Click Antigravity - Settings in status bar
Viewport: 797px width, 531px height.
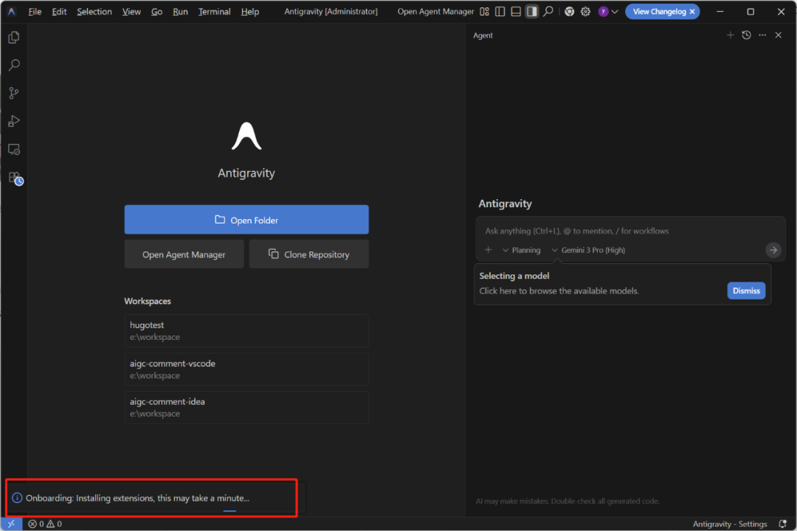(729, 524)
